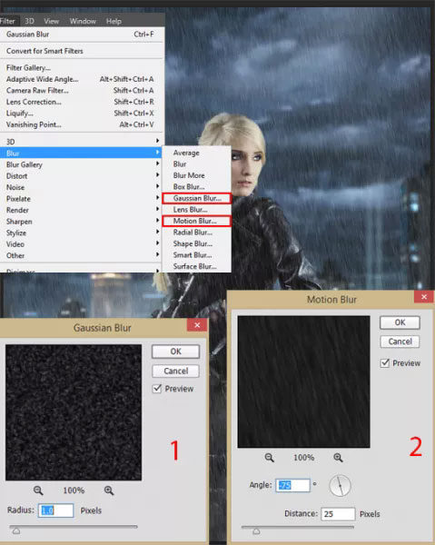
Task: Open the Help menu
Action: (x=114, y=21)
